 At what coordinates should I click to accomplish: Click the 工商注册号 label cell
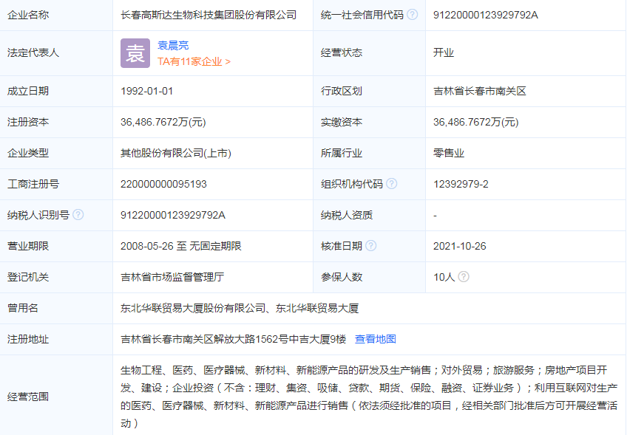pyautogui.click(x=56, y=184)
